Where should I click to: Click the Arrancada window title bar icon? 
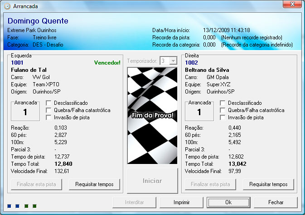6,6
